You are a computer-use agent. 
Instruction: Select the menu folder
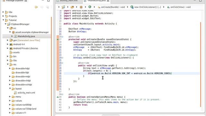(18, 97)
